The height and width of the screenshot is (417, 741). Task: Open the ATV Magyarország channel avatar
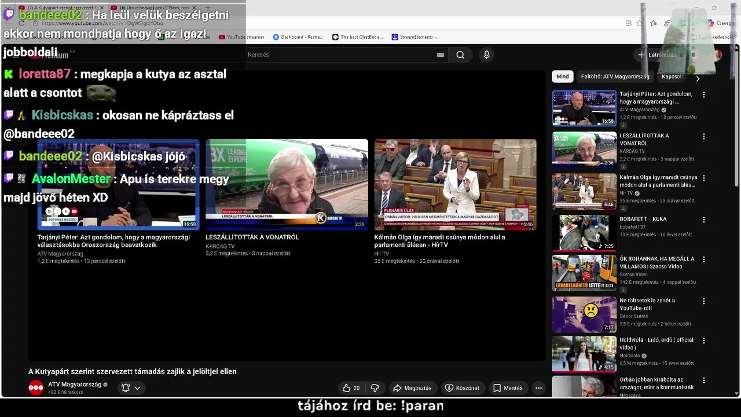pyautogui.click(x=36, y=388)
